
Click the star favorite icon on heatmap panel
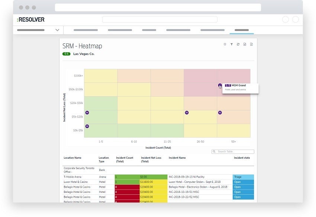225,44
